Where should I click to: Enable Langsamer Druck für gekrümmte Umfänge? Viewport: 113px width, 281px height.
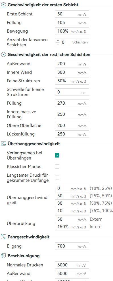(57, 178)
